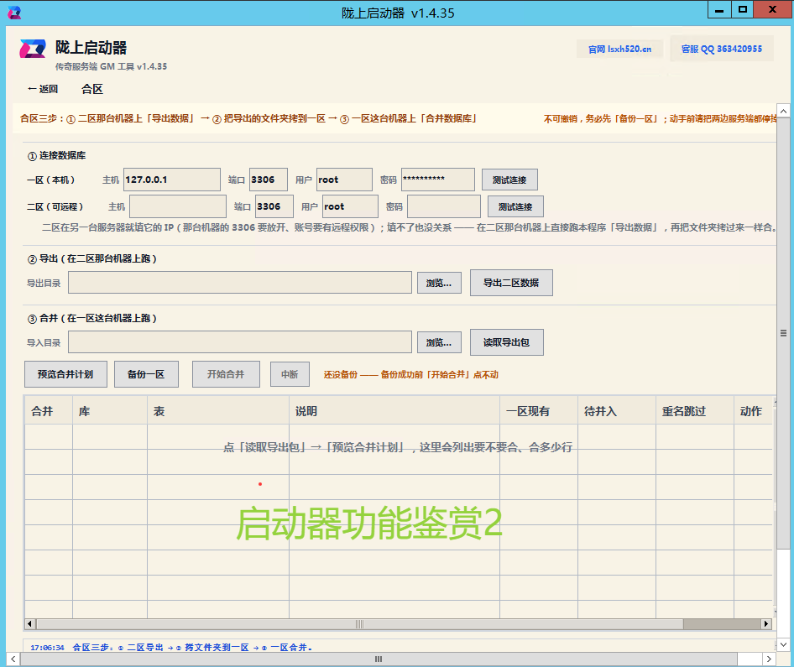
Task: Click the 待并入 column header
Action: pyautogui.click(x=617, y=411)
